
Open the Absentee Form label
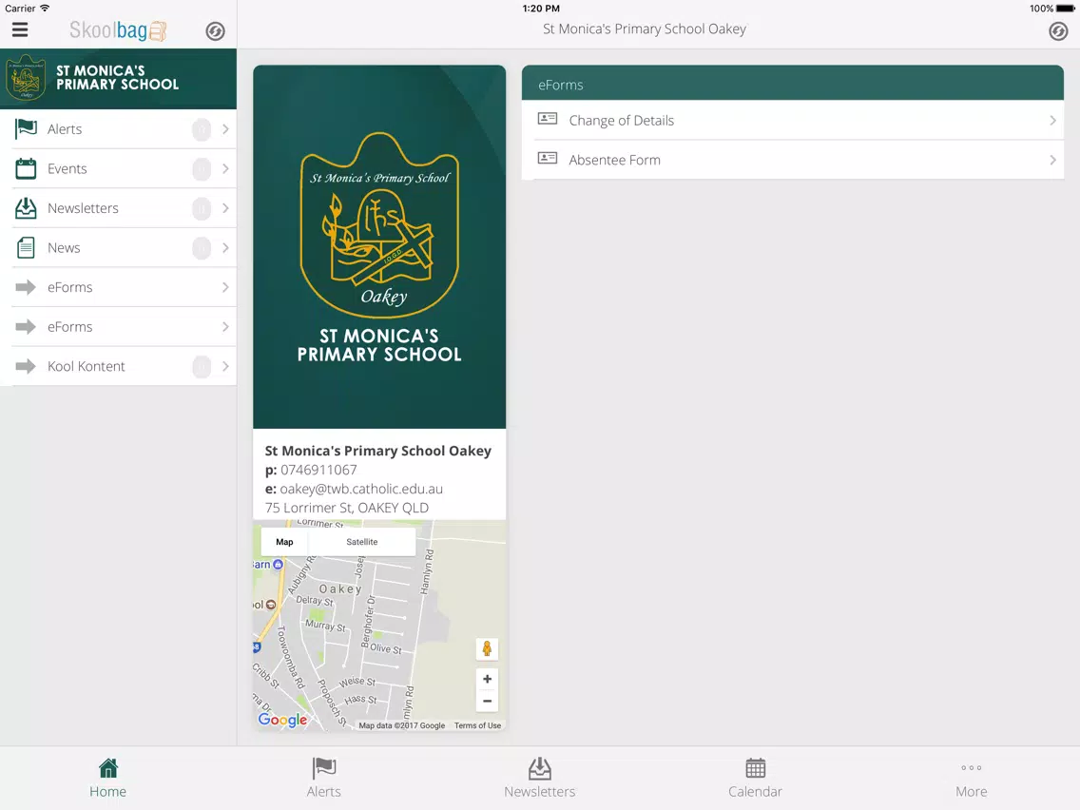[614, 160]
